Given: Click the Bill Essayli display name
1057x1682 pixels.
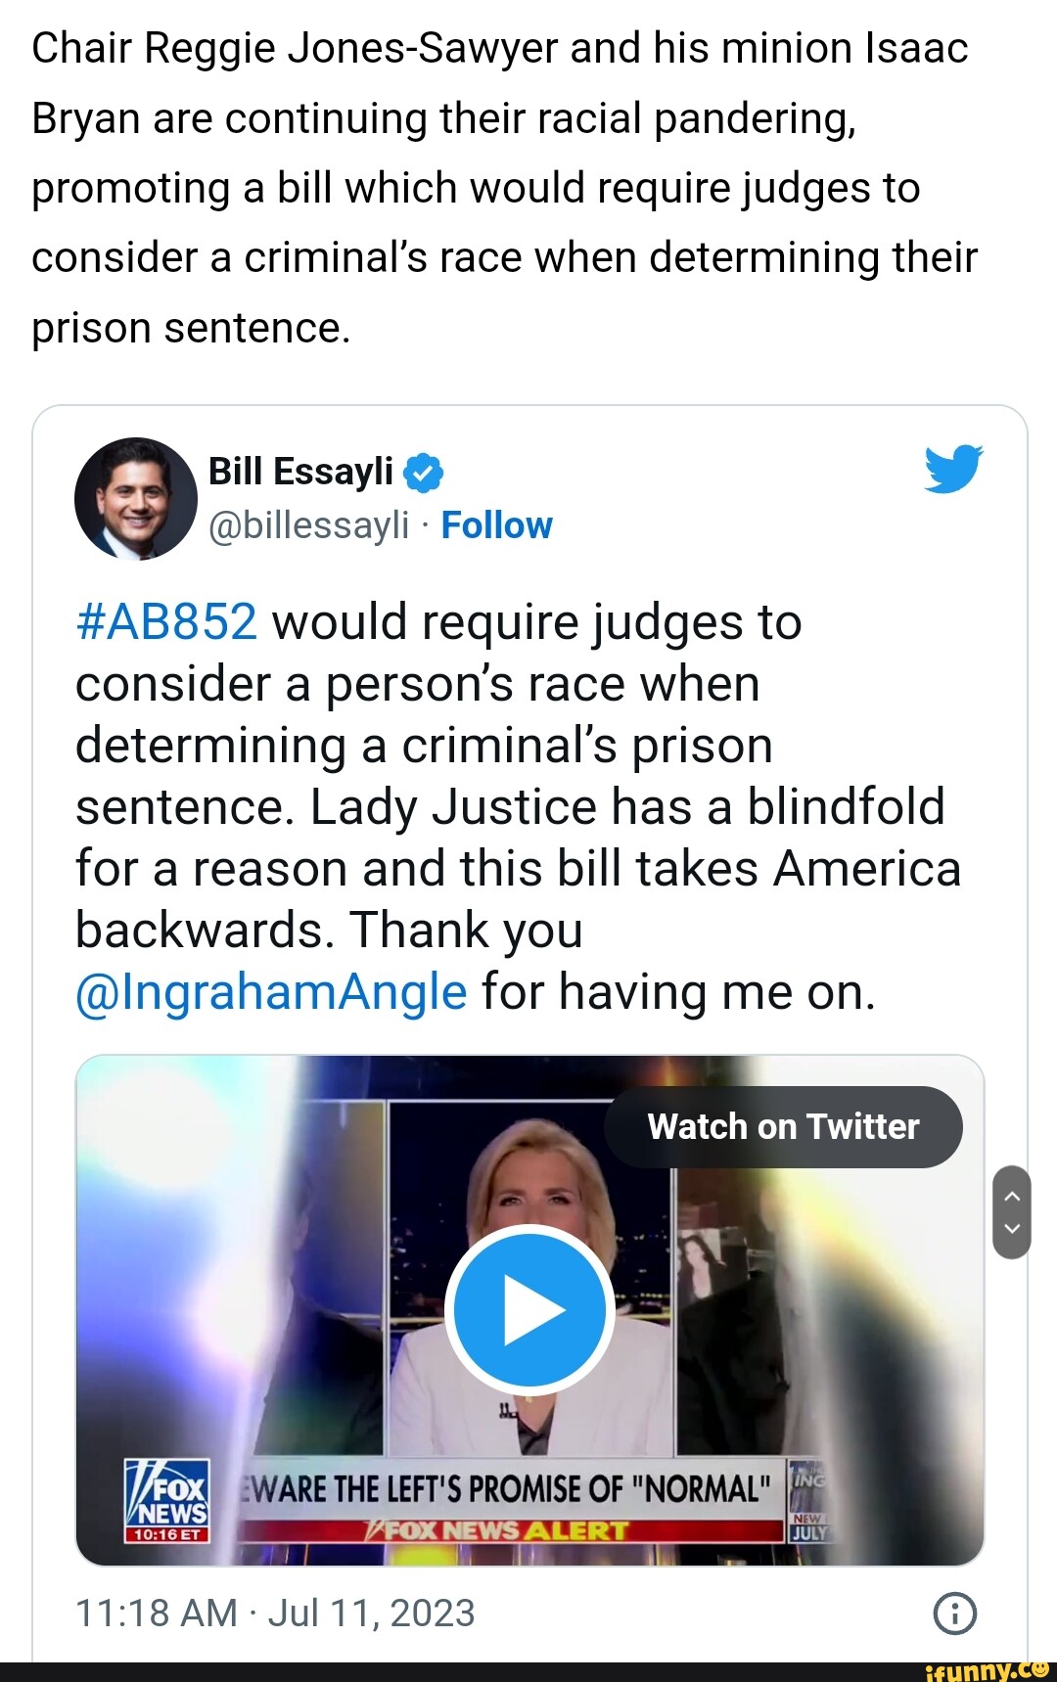Looking at the screenshot, I should point(300,472).
